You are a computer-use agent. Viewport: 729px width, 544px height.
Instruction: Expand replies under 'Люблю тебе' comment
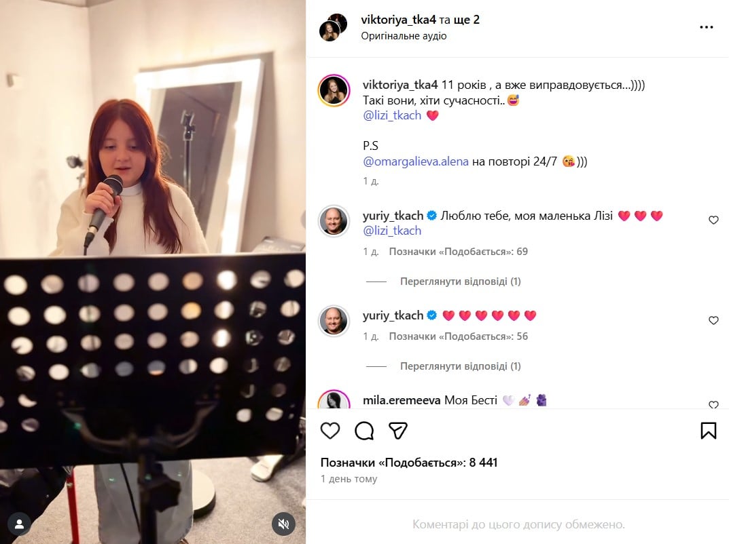point(460,281)
